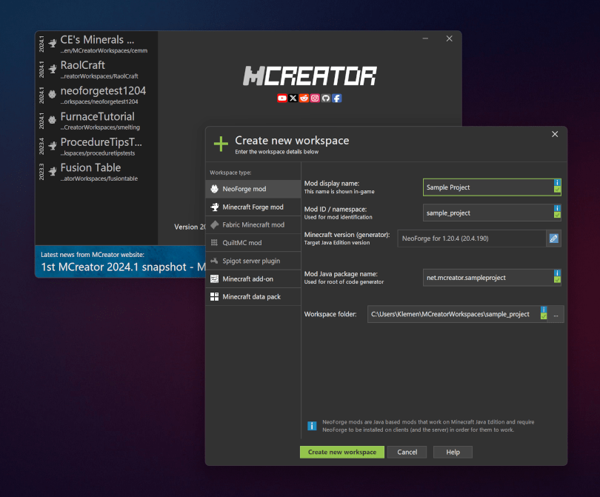Select Minecraft Forge mod workspace type
The width and height of the screenshot is (600, 497).
click(x=253, y=207)
